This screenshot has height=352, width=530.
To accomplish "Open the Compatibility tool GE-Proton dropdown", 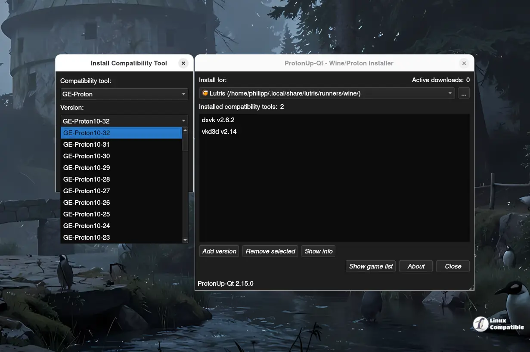I will pos(124,94).
